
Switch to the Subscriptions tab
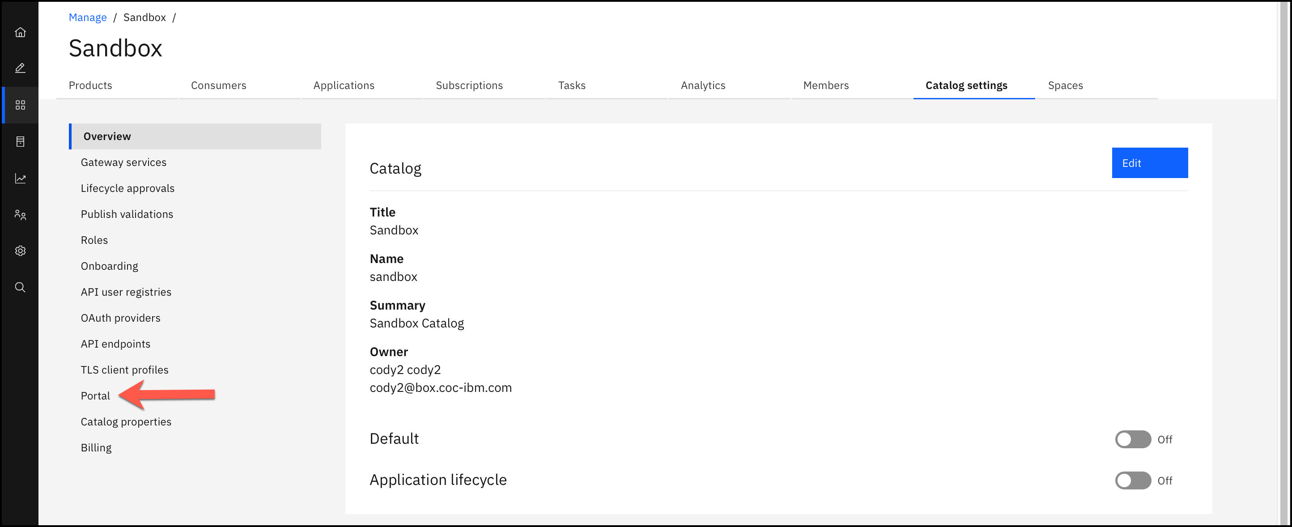point(469,85)
